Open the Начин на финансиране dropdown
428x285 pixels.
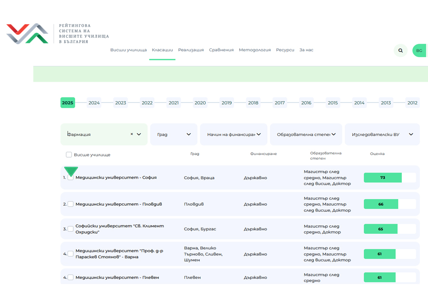pyautogui.click(x=234, y=134)
